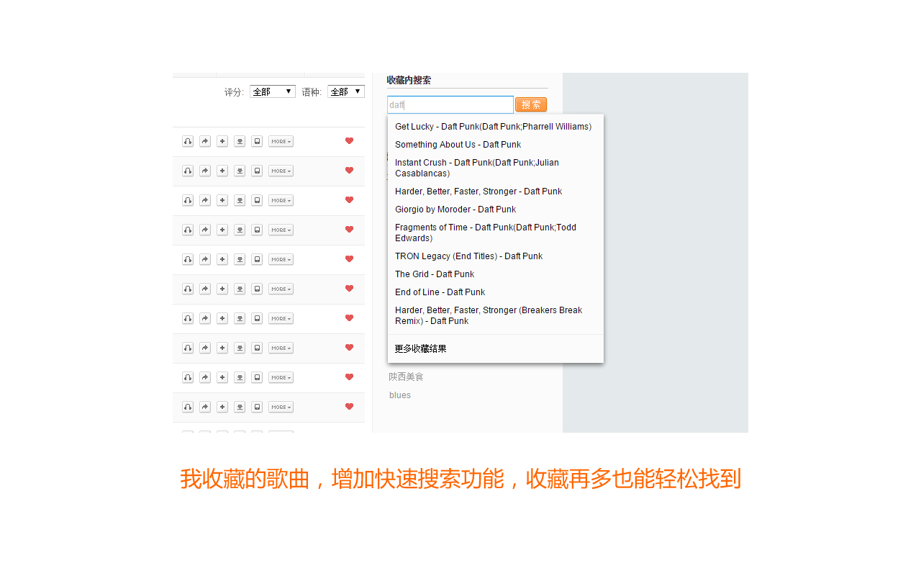This screenshot has width=921, height=576.
Task: Open the 语种 language filter dropdown
Action: [x=346, y=91]
